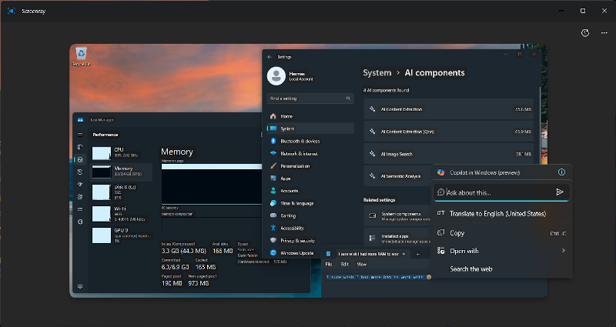
Task: Select the GPU 0 performance item
Action: 102,235
